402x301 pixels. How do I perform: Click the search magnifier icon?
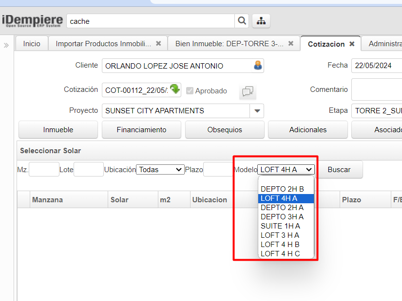pyautogui.click(x=242, y=21)
